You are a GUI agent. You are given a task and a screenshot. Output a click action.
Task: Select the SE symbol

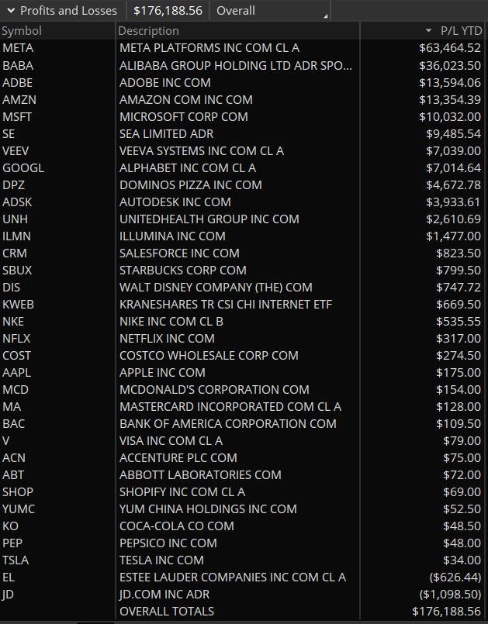[9, 134]
